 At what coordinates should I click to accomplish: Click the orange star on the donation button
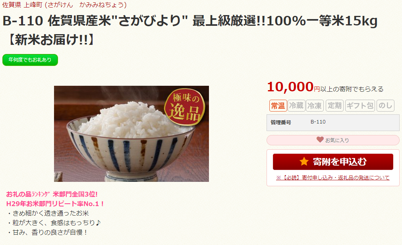304,162
